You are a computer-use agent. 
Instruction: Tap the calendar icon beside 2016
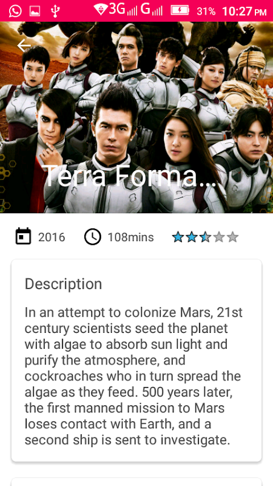coord(23,236)
